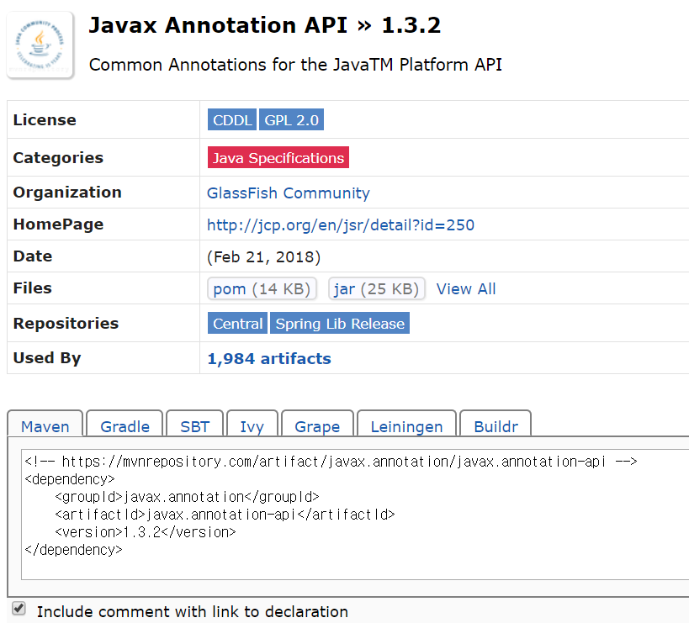Screen dimensions: 689x623
Task: Click the artifactId javax.annotation-api snippet line
Action: (x=225, y=514)
